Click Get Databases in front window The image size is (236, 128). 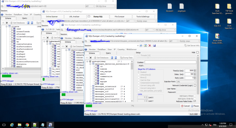coord(101,58)
